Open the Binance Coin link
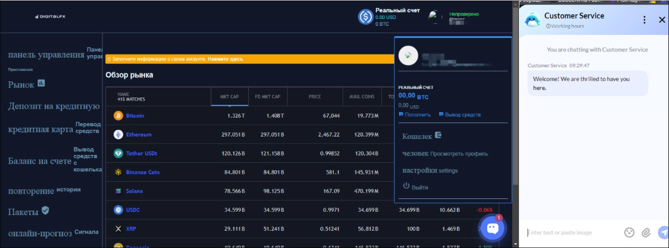The height and width of the screenshot is (248, 669). pyautogui.click(x=143, y=172)
